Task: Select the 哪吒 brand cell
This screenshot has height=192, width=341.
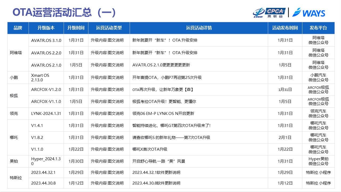Action: coord(18,138)
